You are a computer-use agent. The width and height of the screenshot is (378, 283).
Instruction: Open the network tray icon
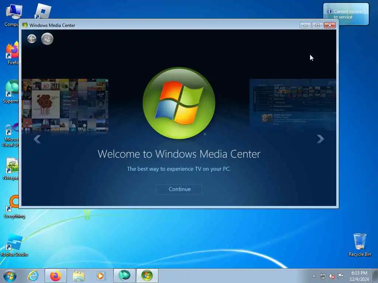[323, 276]
